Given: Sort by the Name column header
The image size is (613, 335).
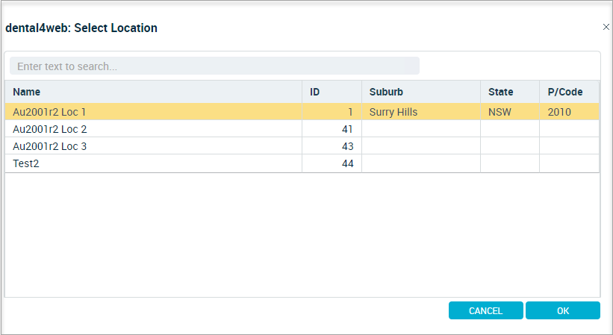Looking at the screenshot, I should [x=153, y=92].
